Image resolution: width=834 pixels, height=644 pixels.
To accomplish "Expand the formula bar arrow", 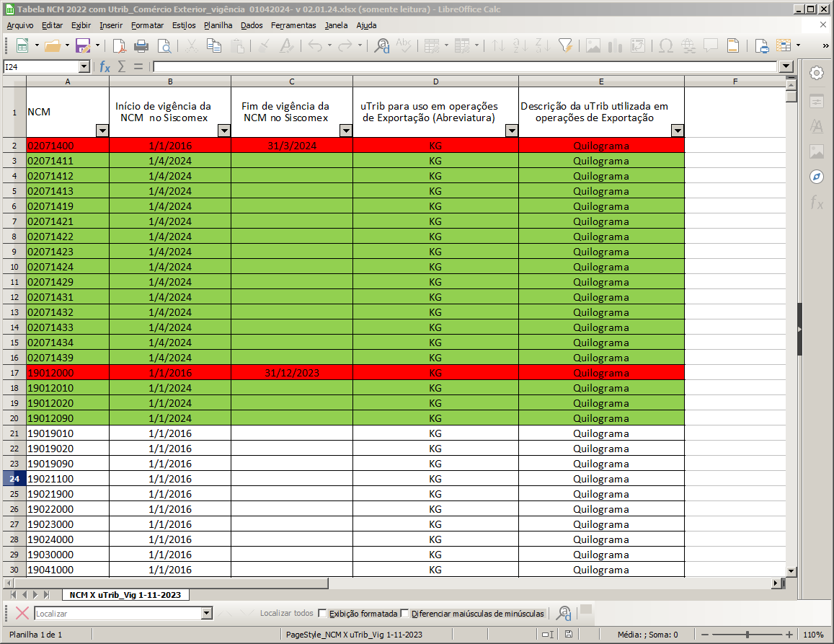I will (786, 66).
